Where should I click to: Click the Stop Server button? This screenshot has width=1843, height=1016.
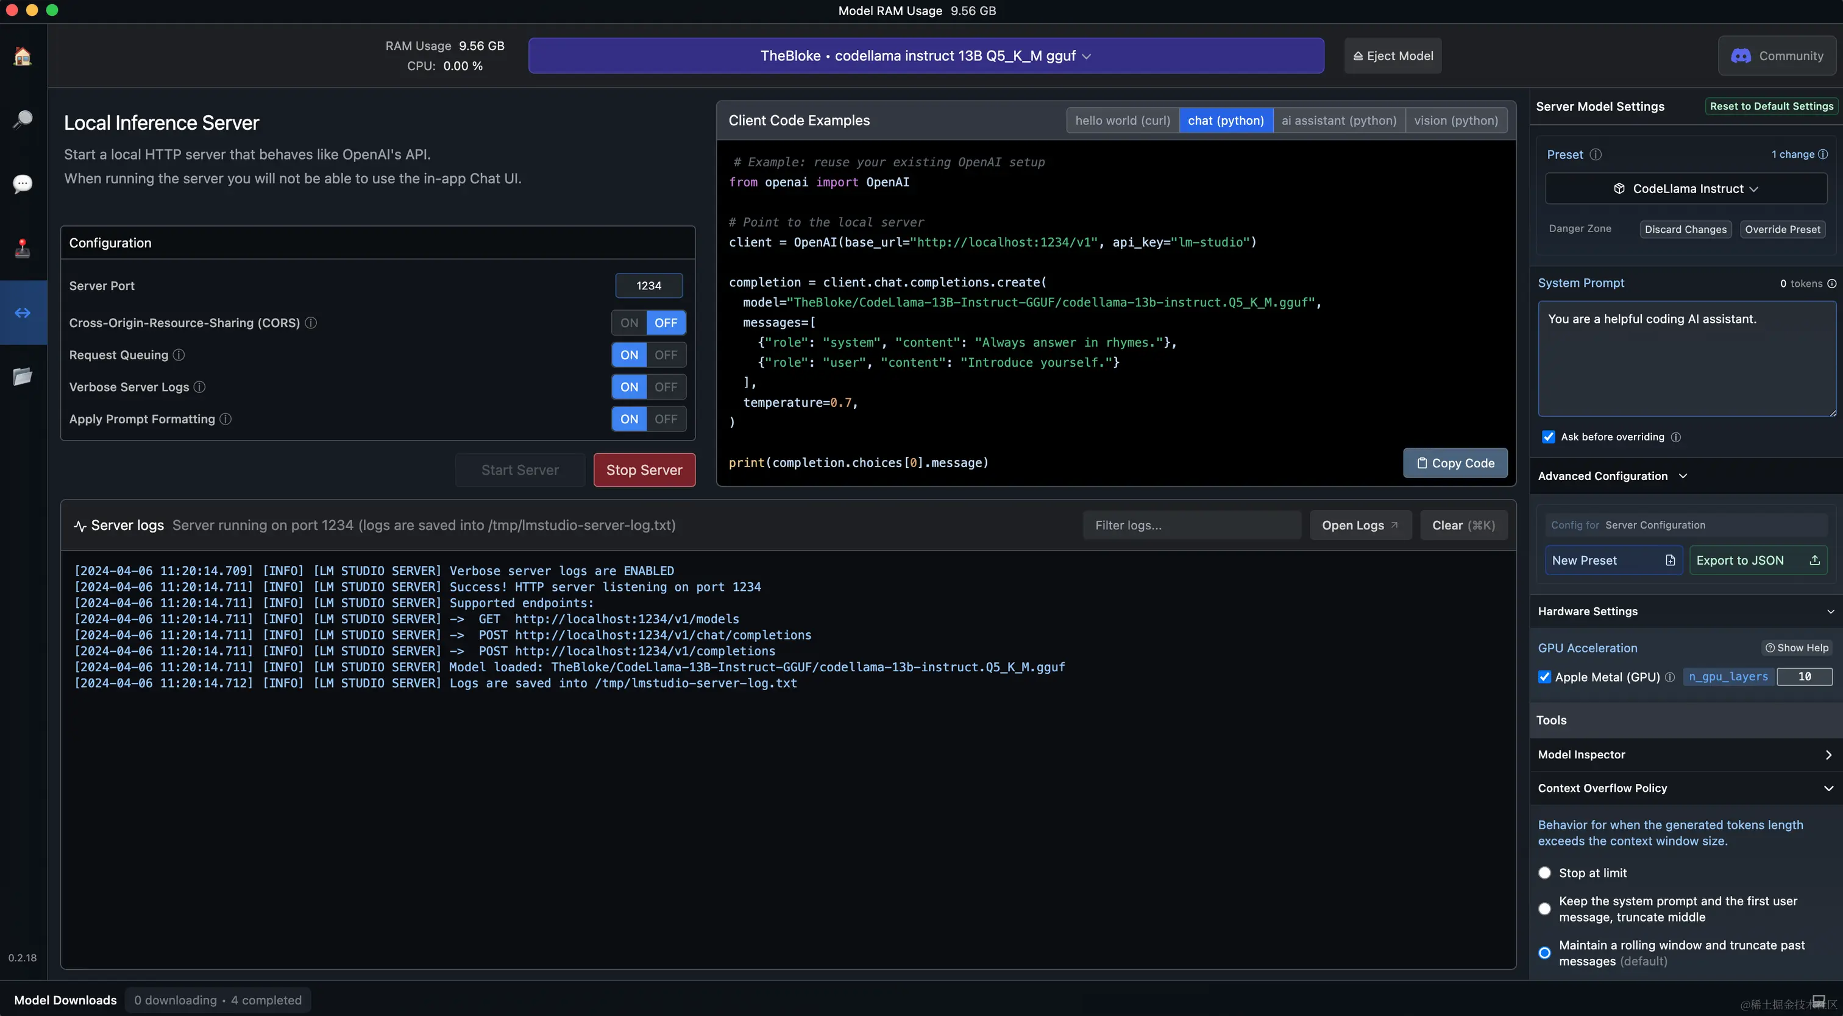(644, 470)
